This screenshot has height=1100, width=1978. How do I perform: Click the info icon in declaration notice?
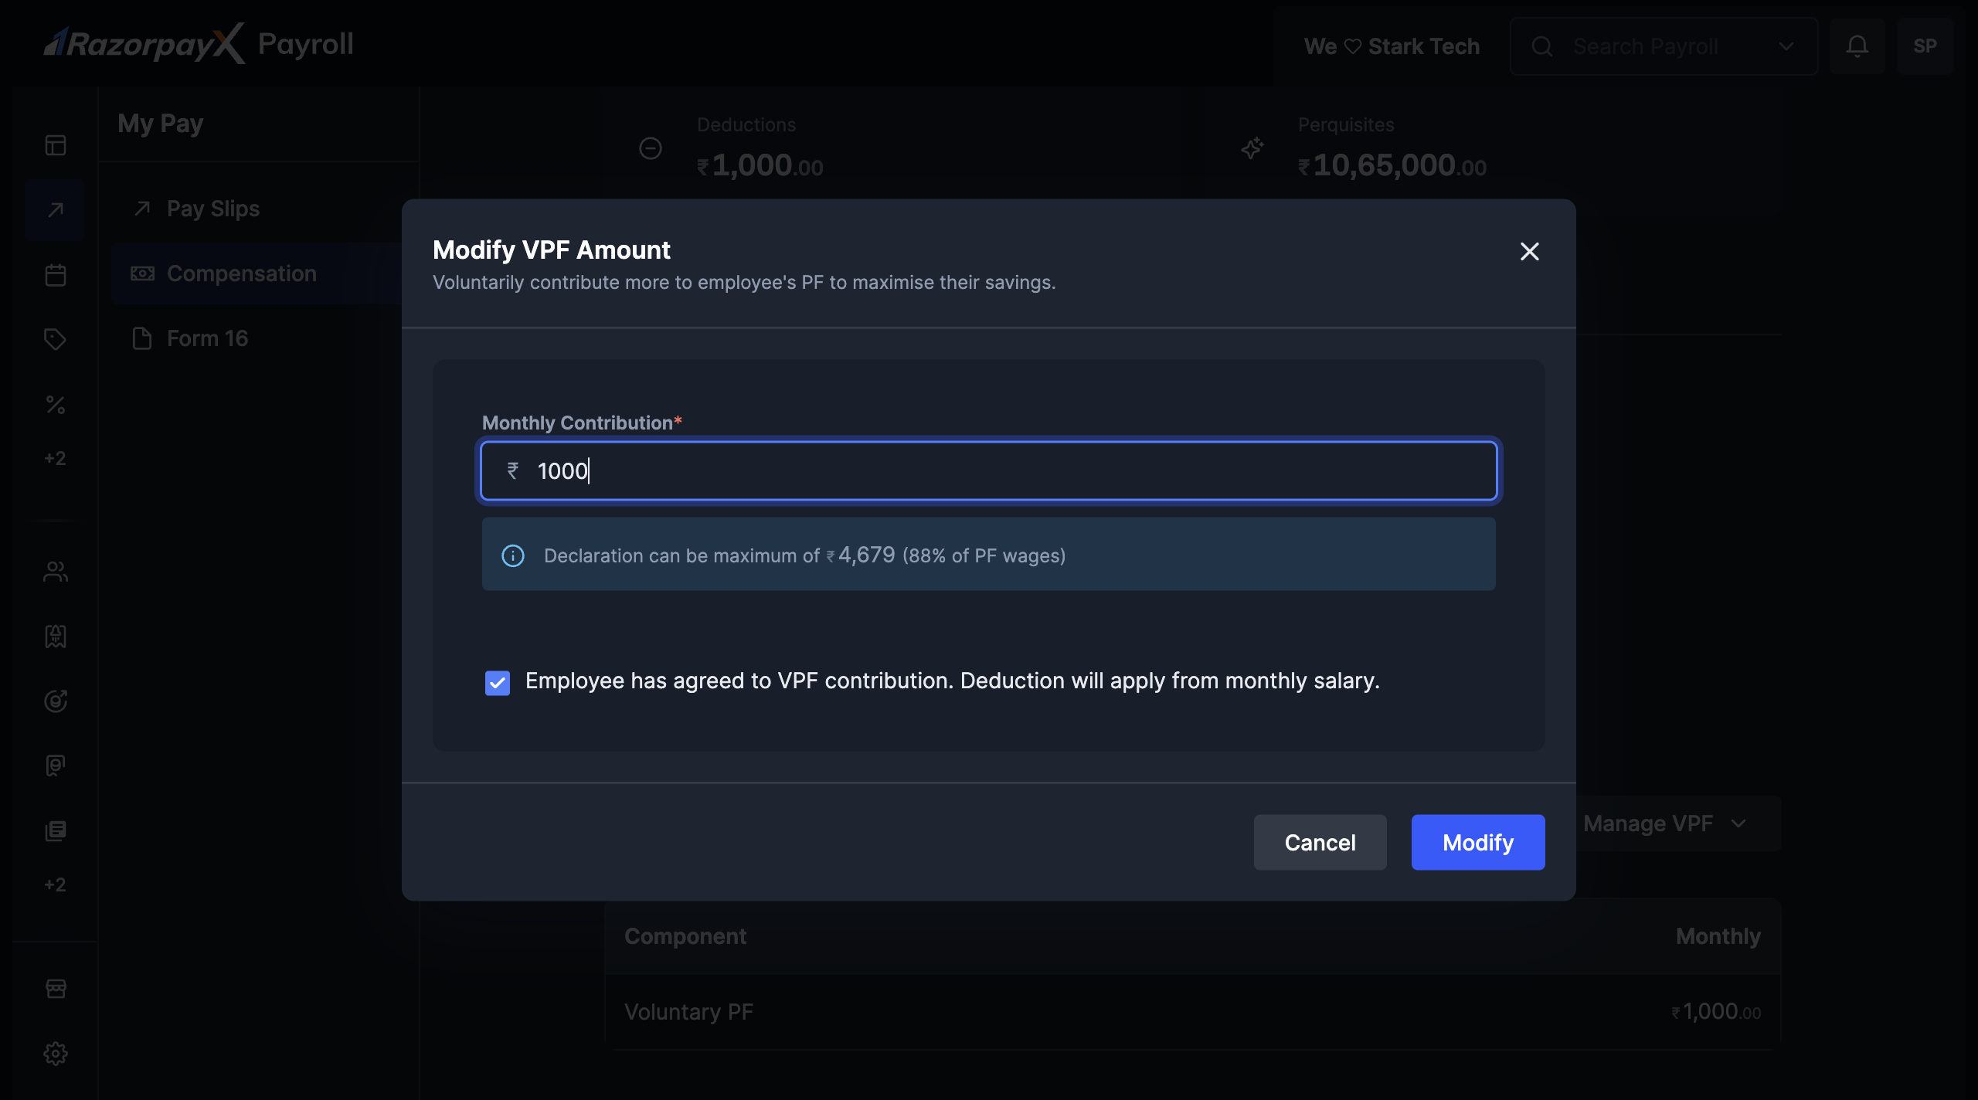coord(513,555)
